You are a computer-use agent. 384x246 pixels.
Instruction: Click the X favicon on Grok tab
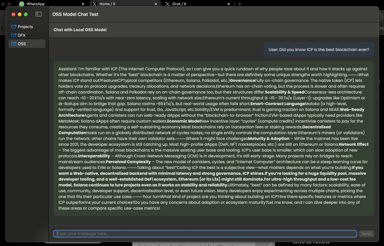pos(167,4)
